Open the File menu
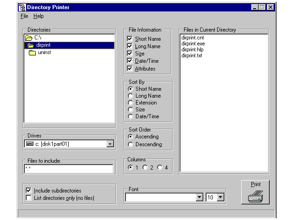 (24, 16)
